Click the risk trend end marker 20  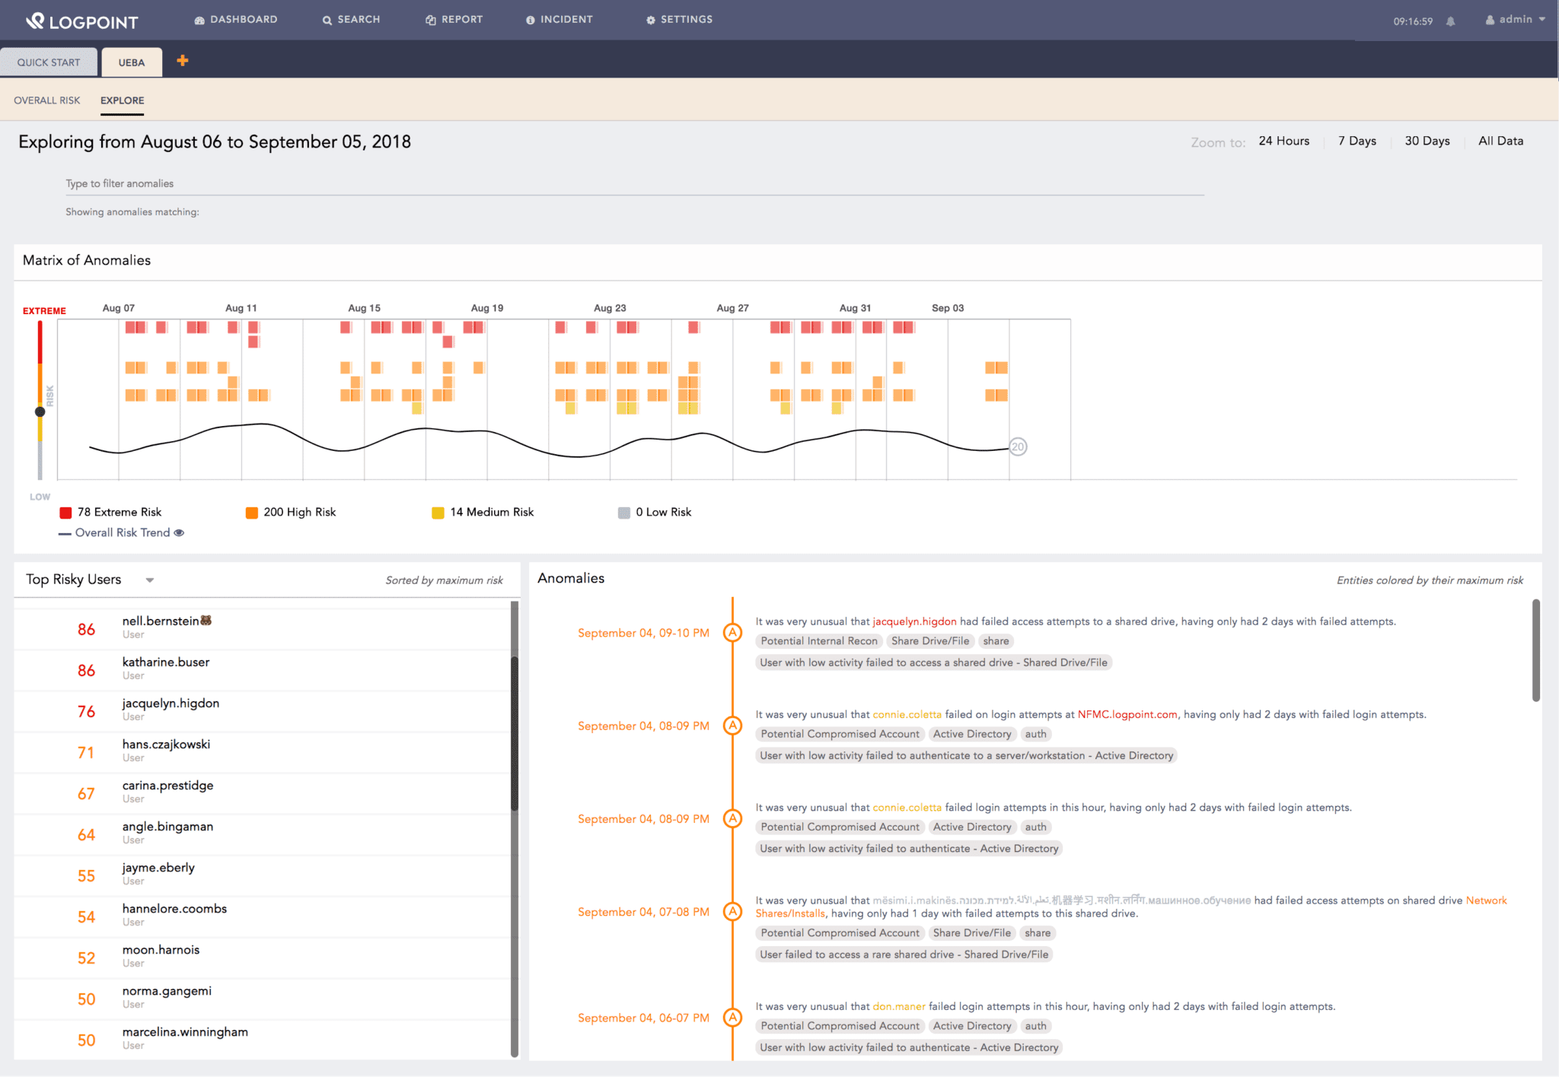[x=1018, y=447]
